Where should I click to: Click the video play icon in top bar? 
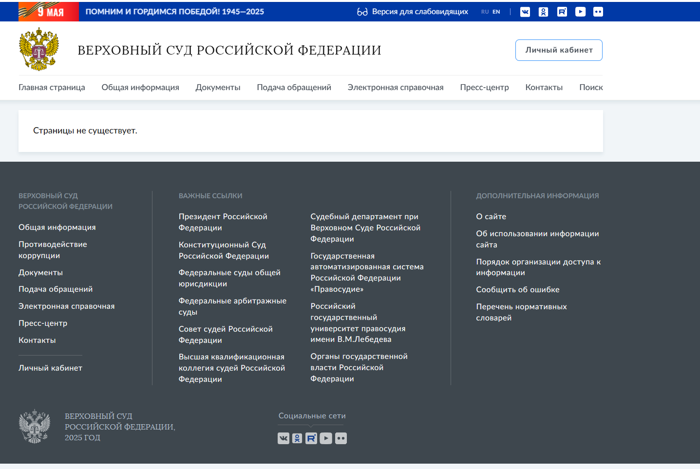[580, 12]
